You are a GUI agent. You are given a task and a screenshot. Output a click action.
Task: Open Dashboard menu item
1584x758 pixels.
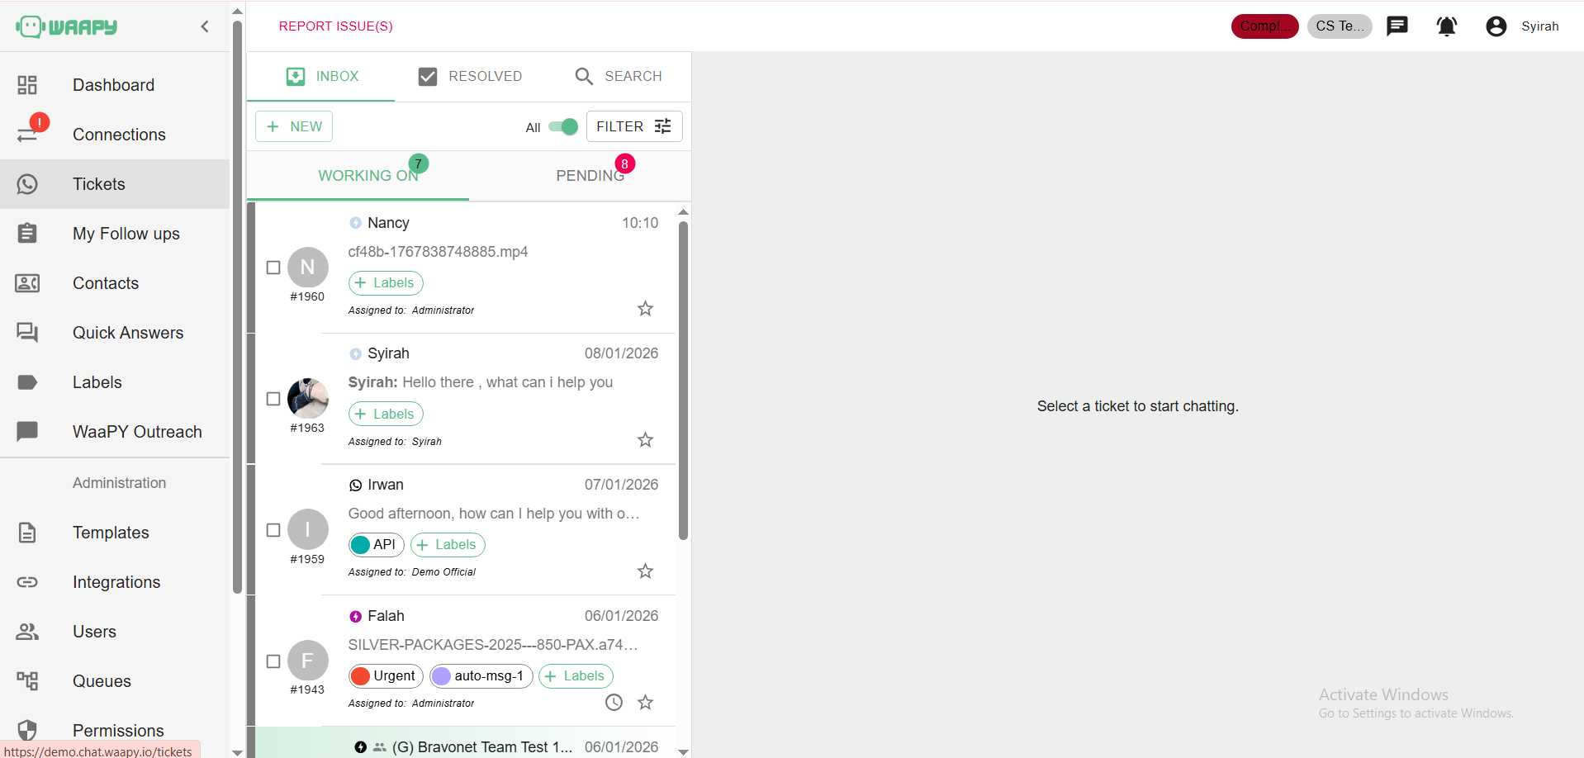[x=115, y=85]
